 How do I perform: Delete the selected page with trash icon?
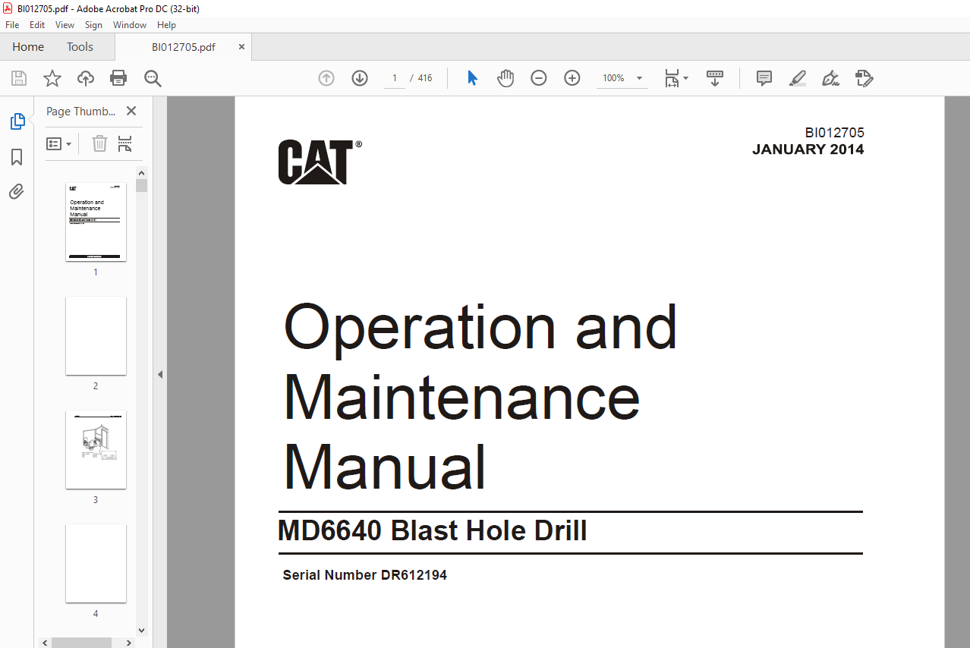(x=99, y=143)
